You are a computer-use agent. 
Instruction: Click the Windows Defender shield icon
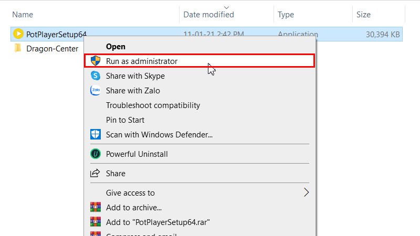pos(96,134)
